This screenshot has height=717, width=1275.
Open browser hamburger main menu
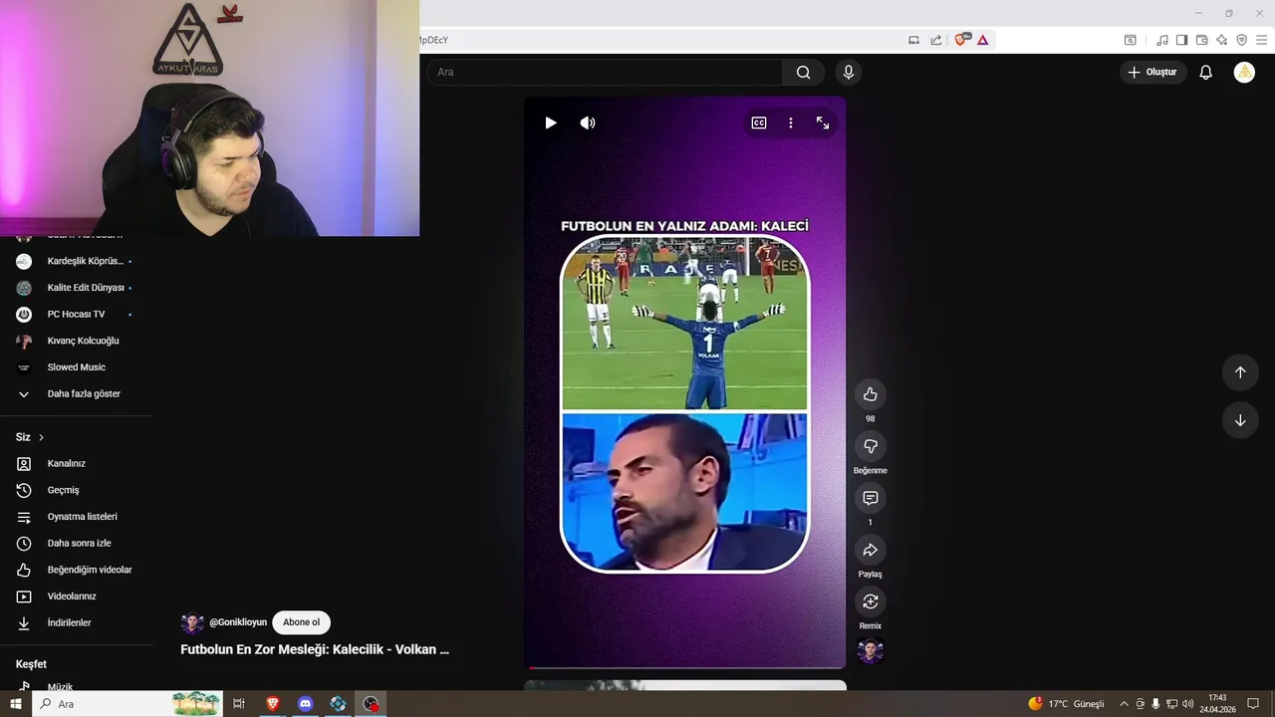[1262, 40]
